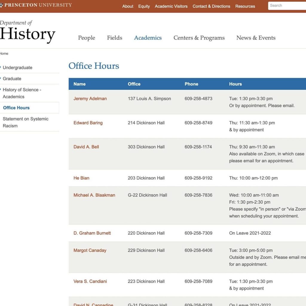The width and height of the screenshot is (306, 306).
Task: Open Jeremy Adelman's profile link
Action: coord(90,99)
